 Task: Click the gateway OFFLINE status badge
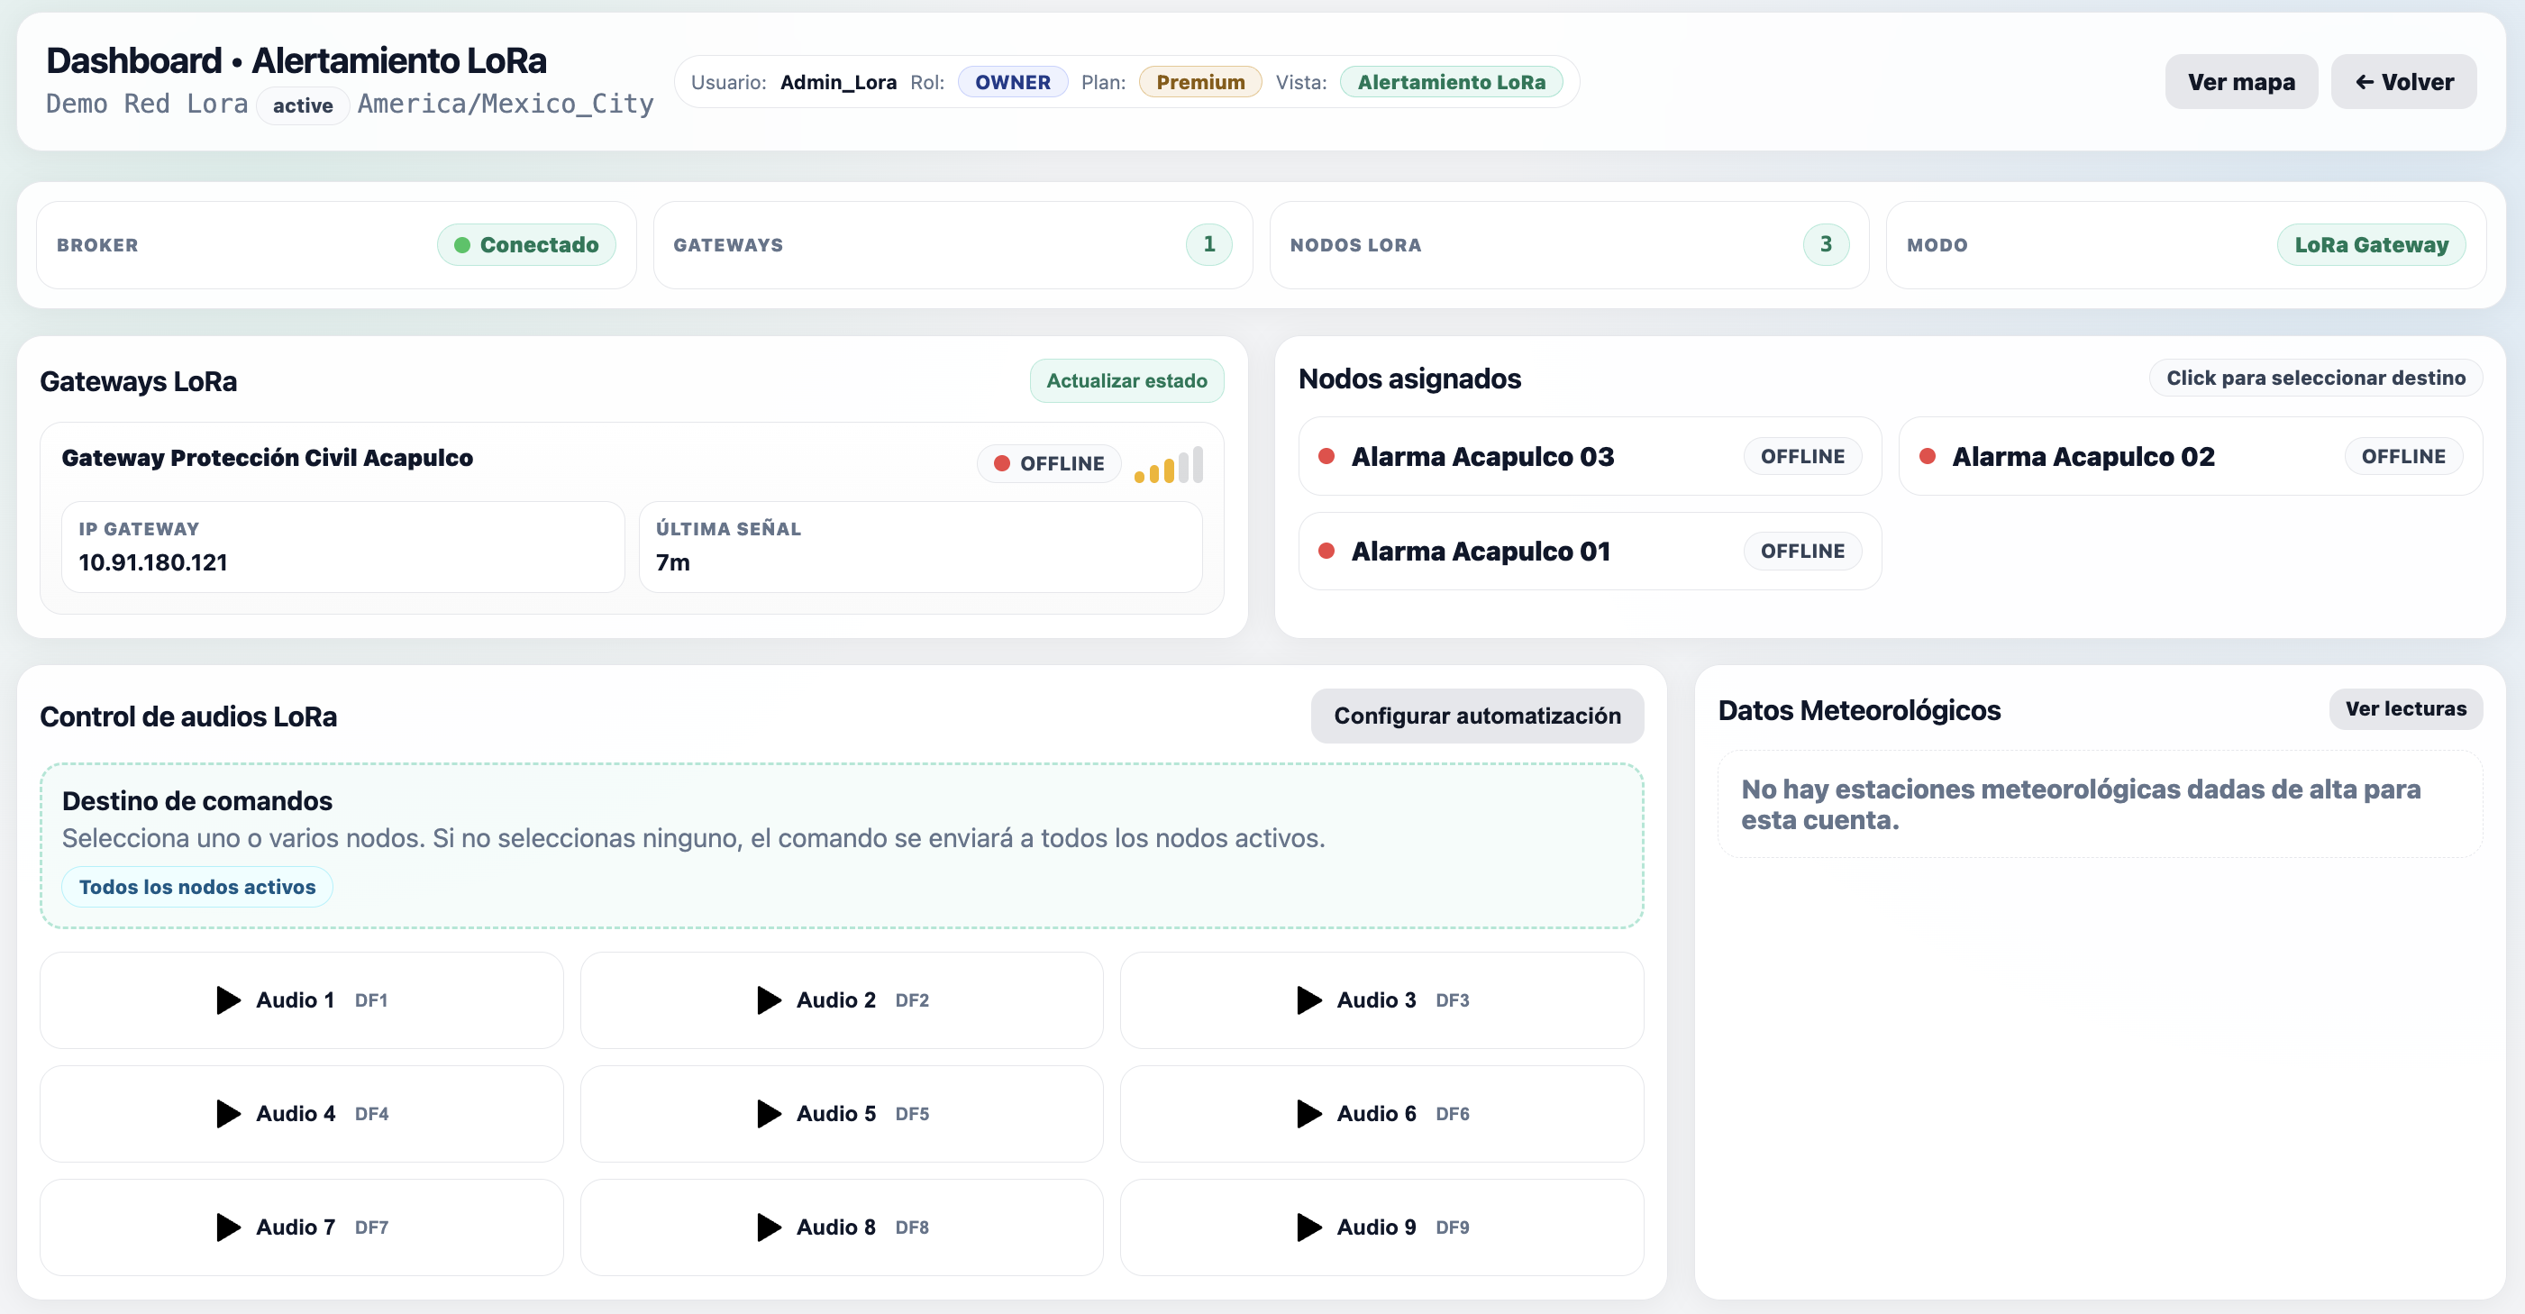1049,464
